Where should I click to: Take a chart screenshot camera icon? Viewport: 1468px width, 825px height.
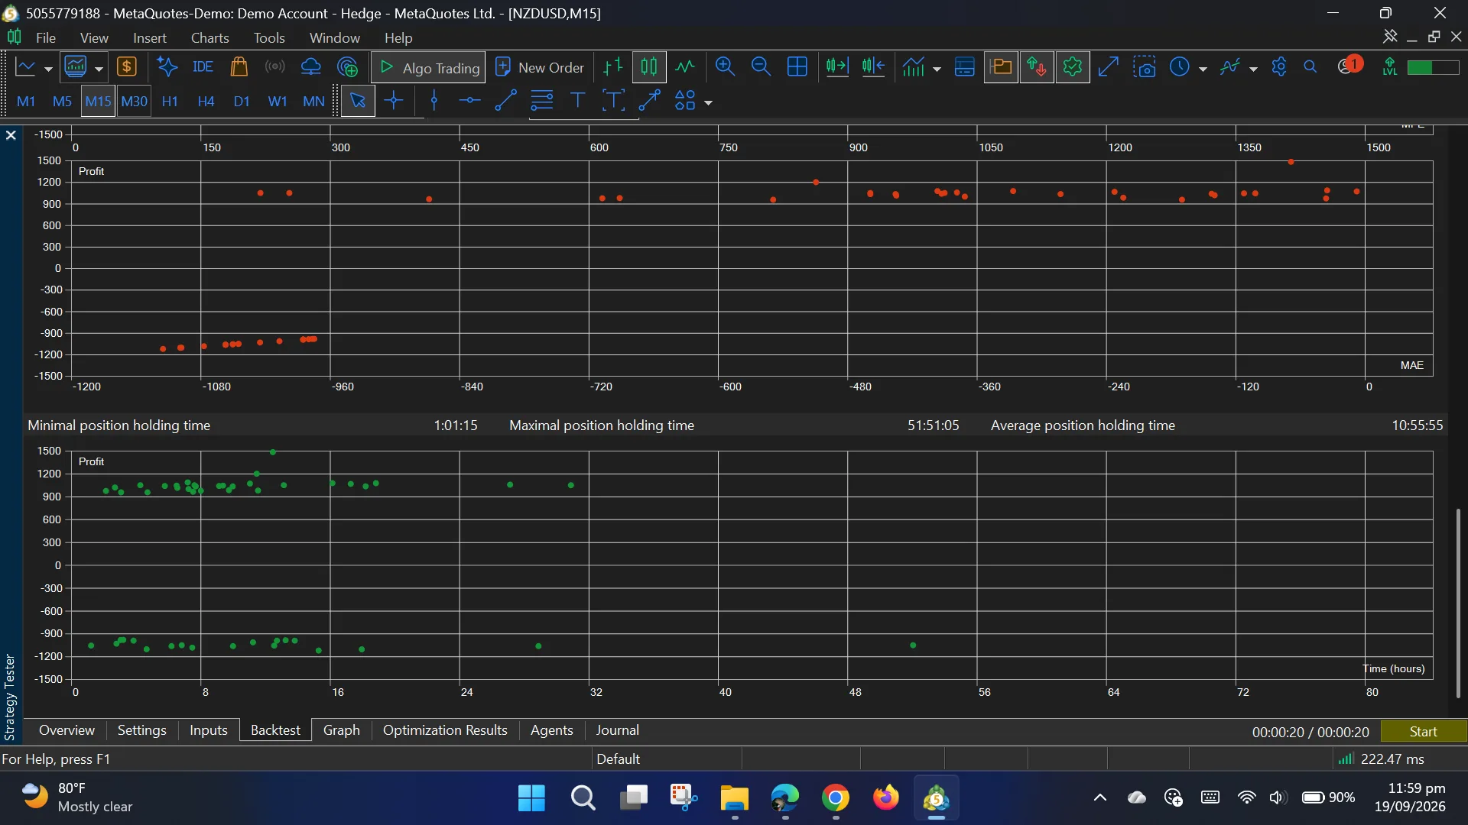(1145, 67)
